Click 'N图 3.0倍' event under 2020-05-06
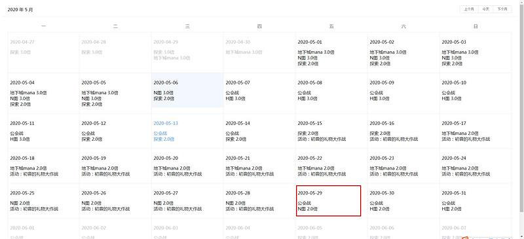This screenshot has width=524, height=239. (163, 92)
